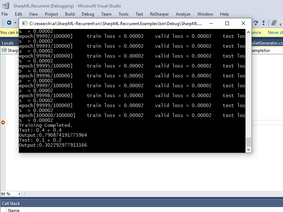Click the Step Out debug icon
The height and width of the screenshot is (212, 283).
pos(264,23)
